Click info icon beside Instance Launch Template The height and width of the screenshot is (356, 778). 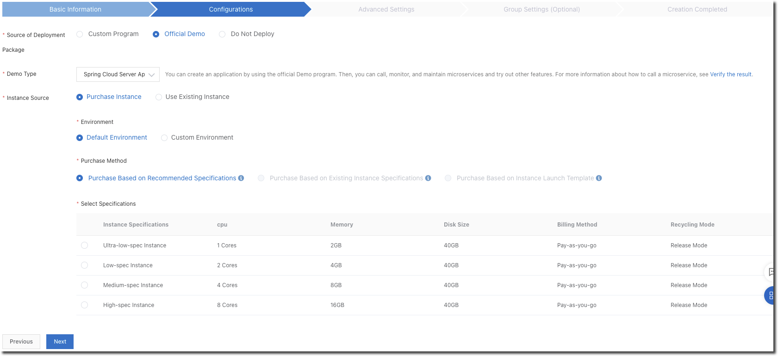599,178
